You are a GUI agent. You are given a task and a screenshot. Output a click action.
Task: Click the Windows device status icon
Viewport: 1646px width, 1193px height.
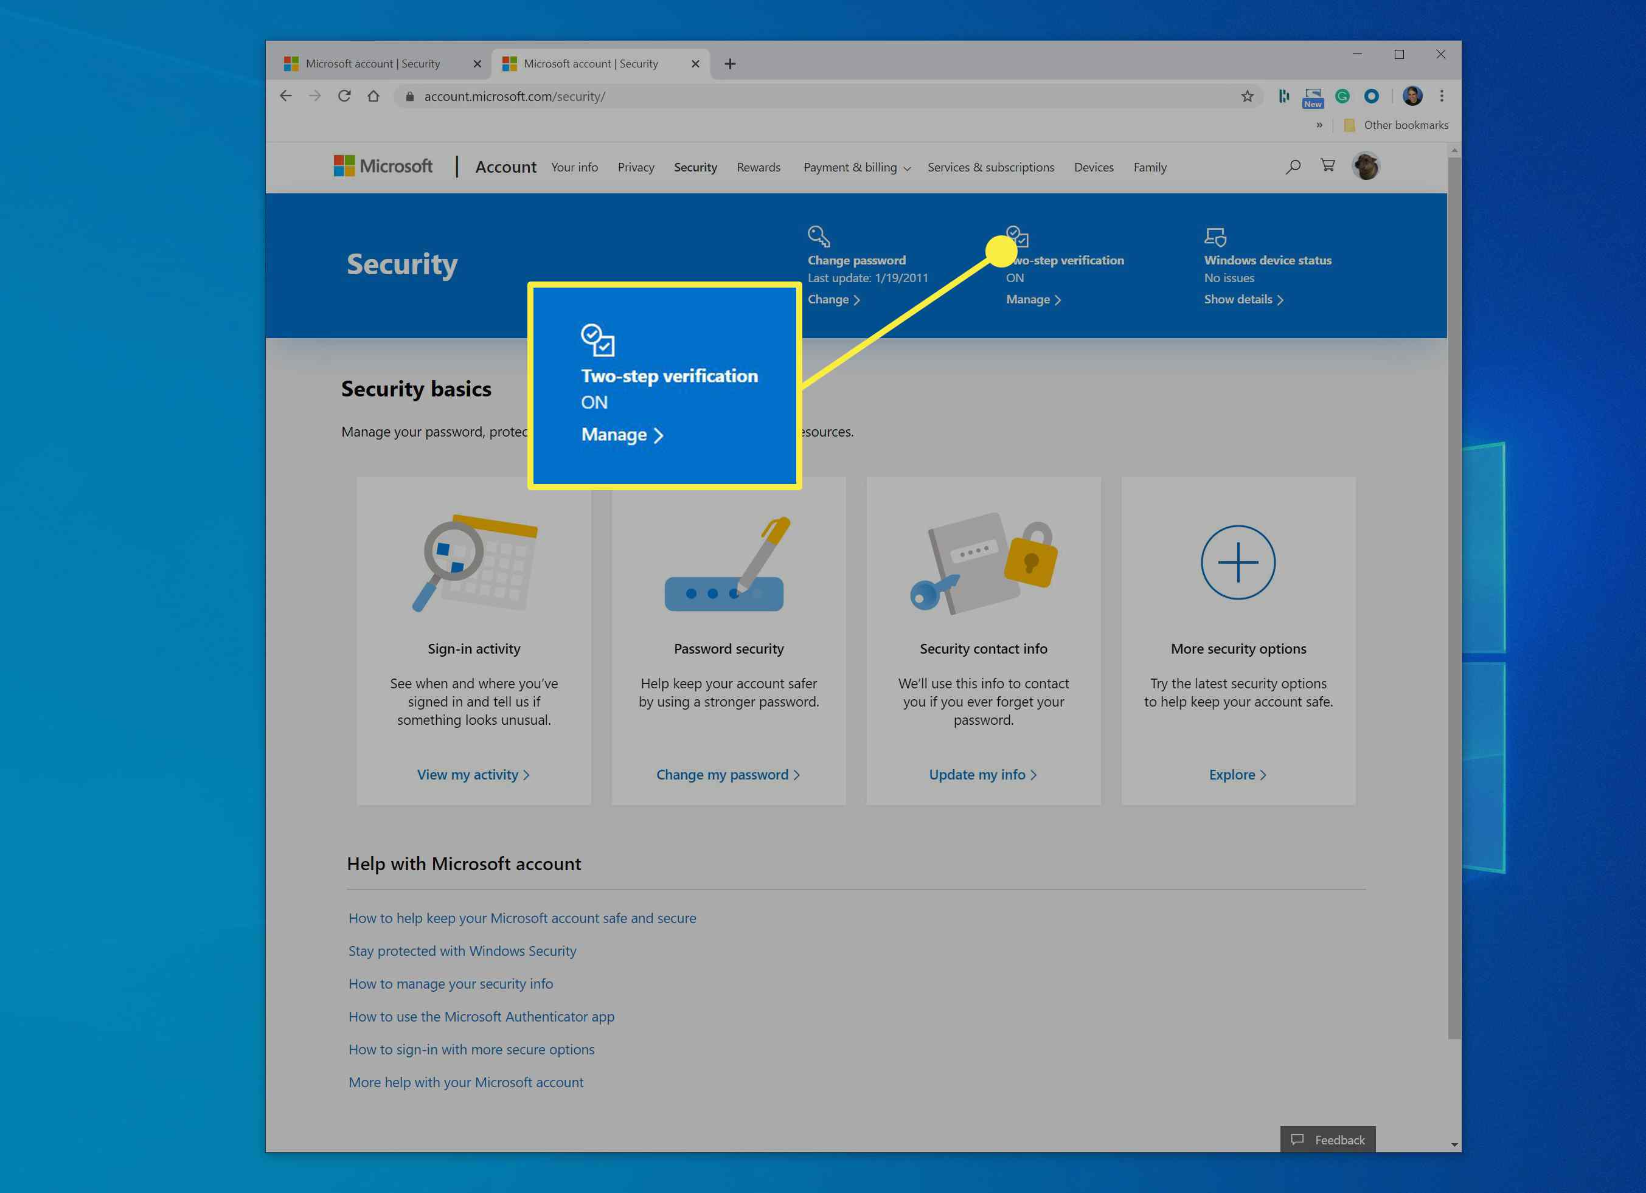click(x=1215, y=237)
